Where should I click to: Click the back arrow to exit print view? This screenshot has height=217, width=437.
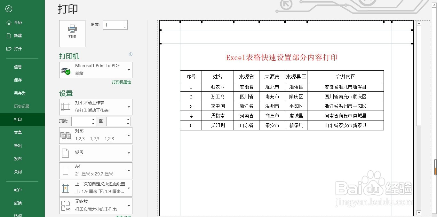(8, 9)
